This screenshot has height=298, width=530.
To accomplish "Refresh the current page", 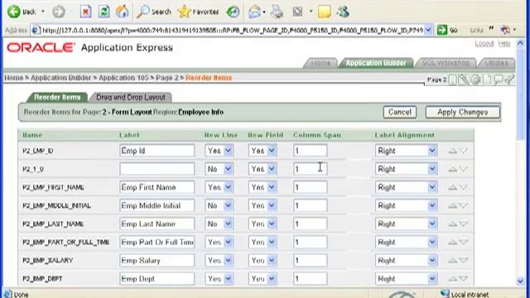I will (x=104, y=12).
